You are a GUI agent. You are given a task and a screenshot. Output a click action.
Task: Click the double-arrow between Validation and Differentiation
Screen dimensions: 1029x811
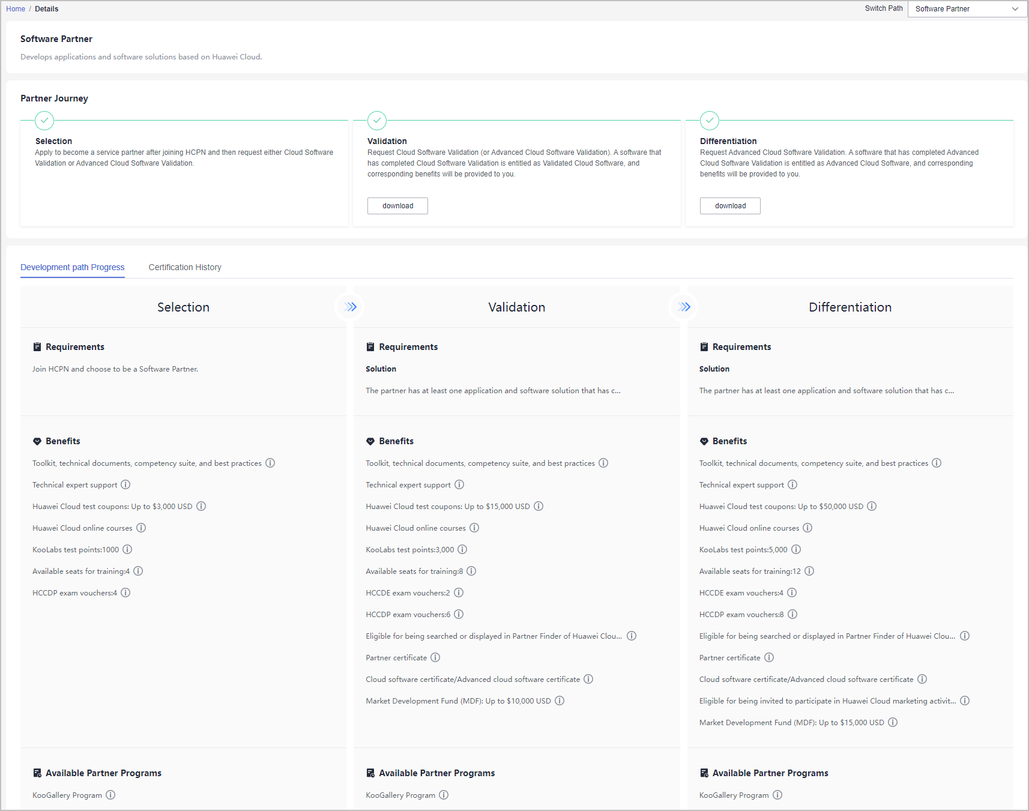coord(684,307)
